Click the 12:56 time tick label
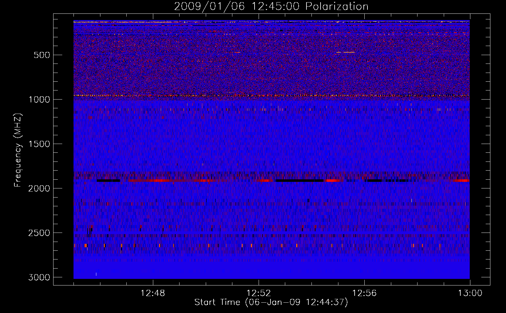The image size is (506, 313). point(364,293)
